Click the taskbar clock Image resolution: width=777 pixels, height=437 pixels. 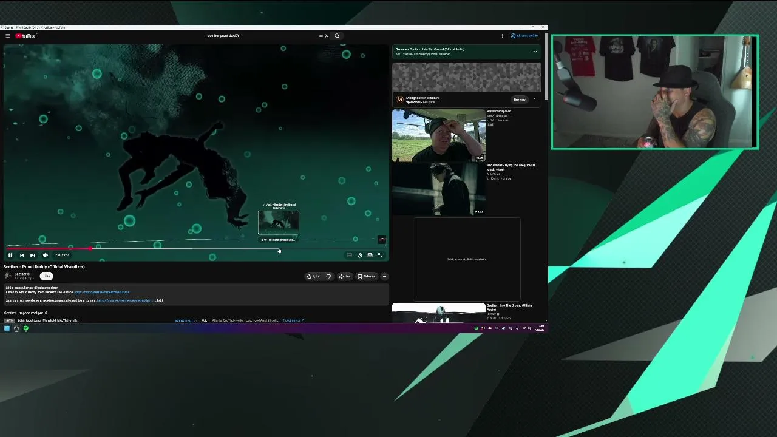[x=540, y=328]
